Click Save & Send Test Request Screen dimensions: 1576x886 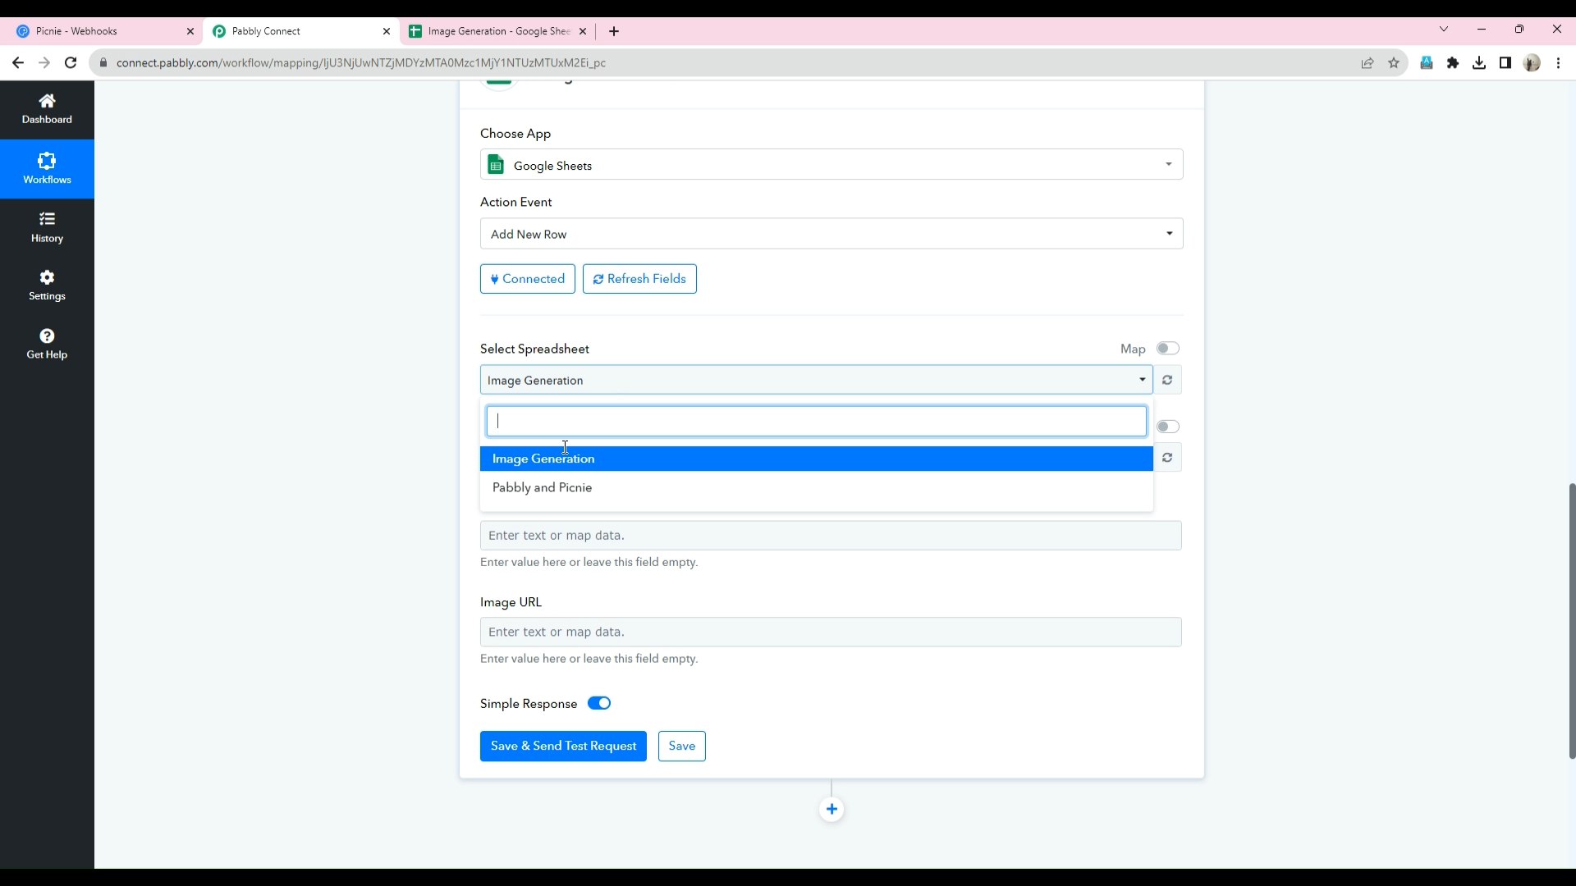[x=563, y=746]
